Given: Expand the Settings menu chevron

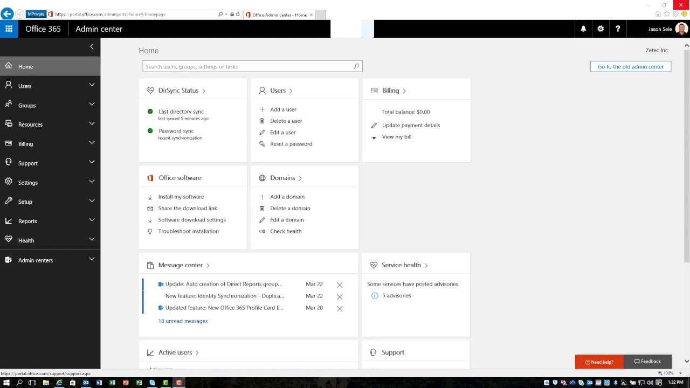Looking at the screenshot, I should point(92,181).
